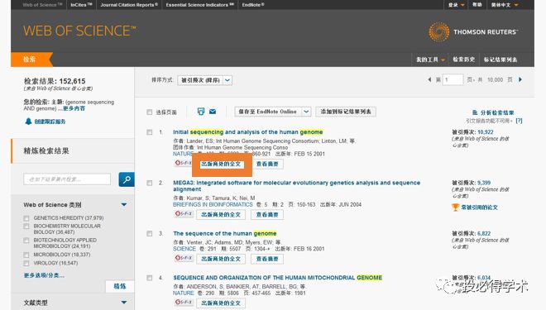
Task: Click view abstract button for MEGA3 result
Action: (x=267, y=215)
